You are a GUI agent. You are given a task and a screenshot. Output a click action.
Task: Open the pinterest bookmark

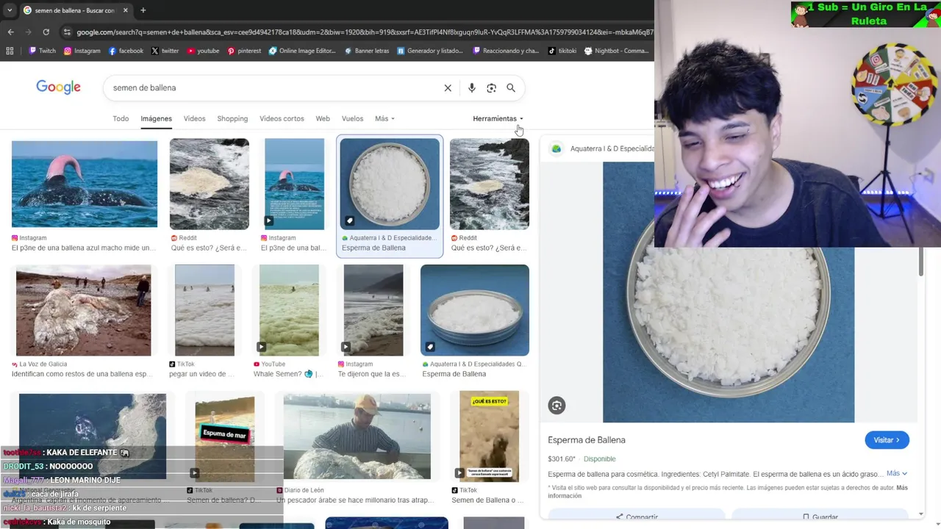coord(244,51)
